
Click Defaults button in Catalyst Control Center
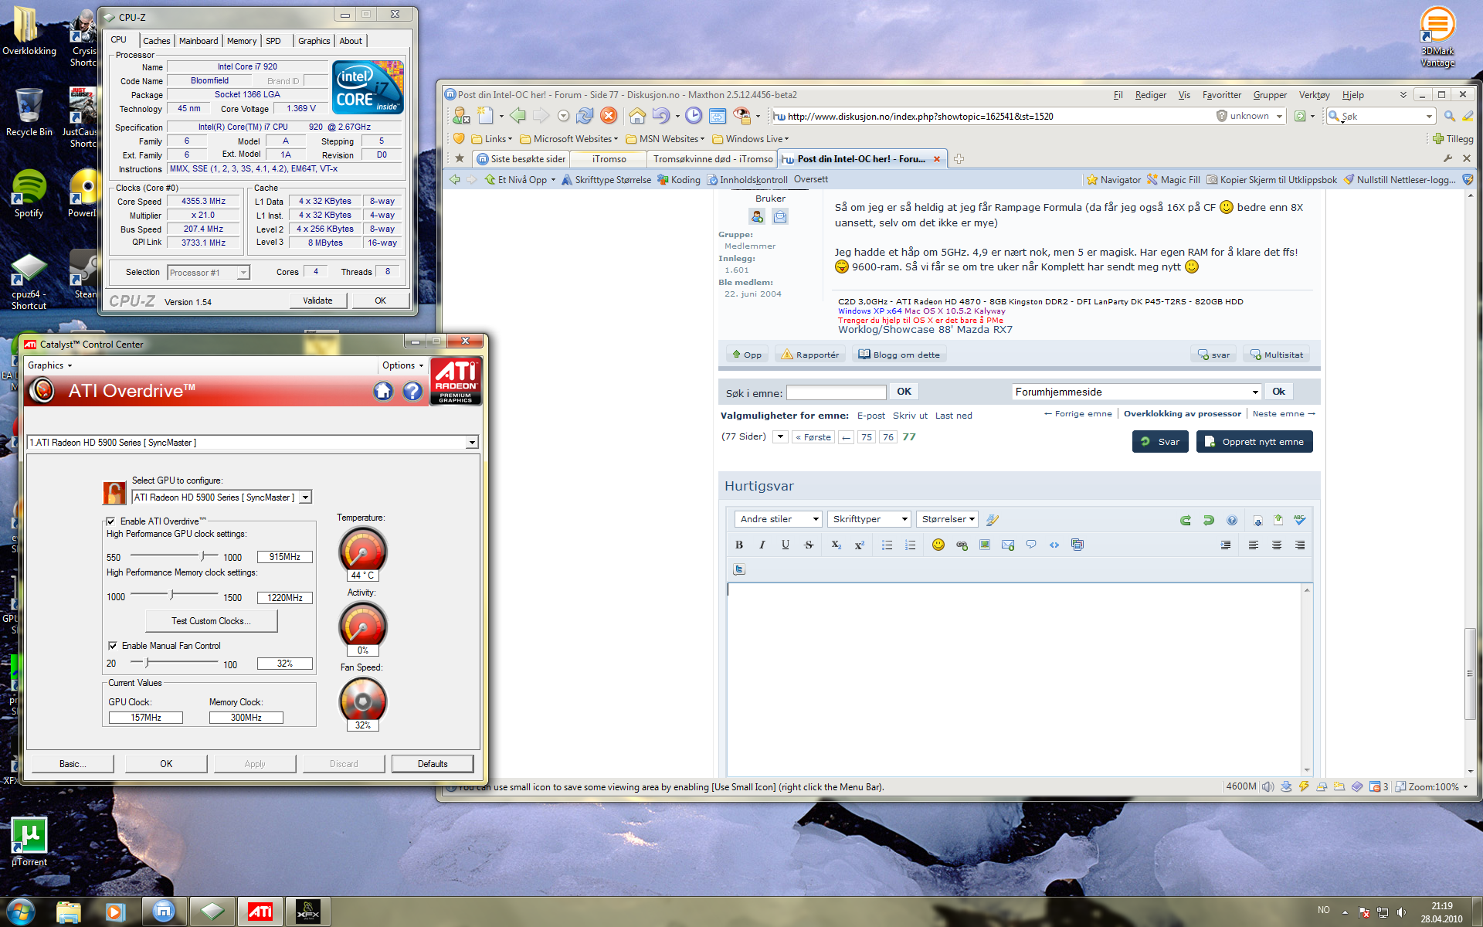point(433,764)
